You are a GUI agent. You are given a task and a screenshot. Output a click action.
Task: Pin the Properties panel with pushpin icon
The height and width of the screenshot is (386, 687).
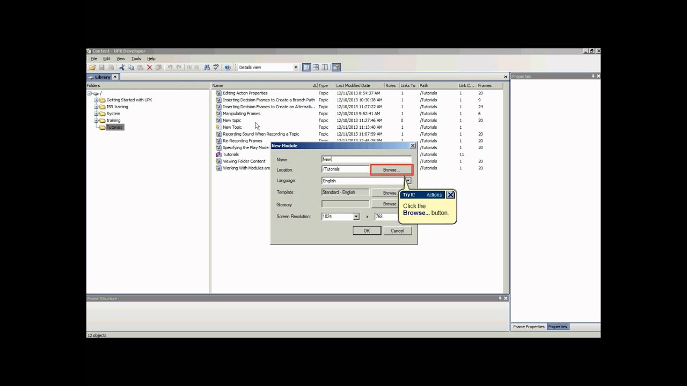click(593, 76)
